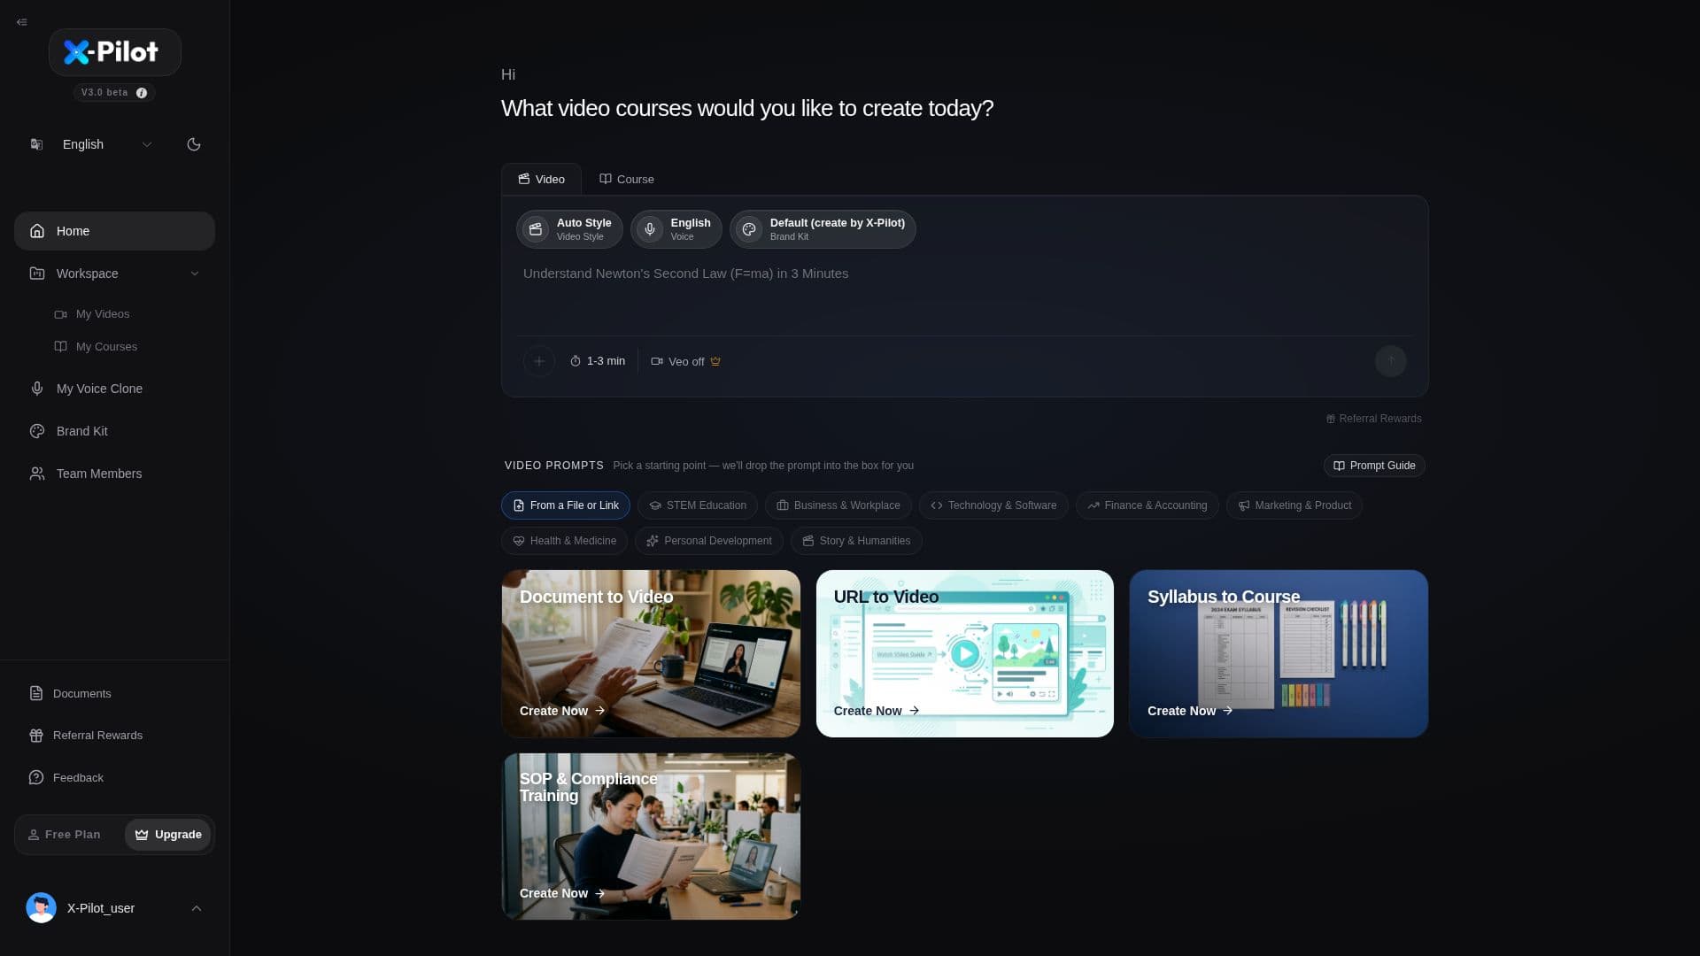
Task: Open My Videos in Workspace
Action: [102, 314]
